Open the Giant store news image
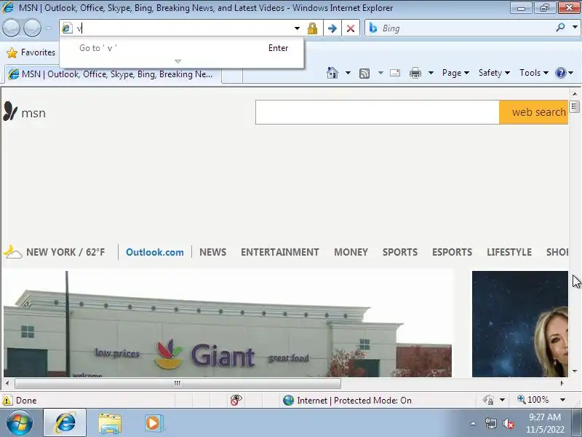This screenshot has height=437, width=582. (x=228, y=323)
